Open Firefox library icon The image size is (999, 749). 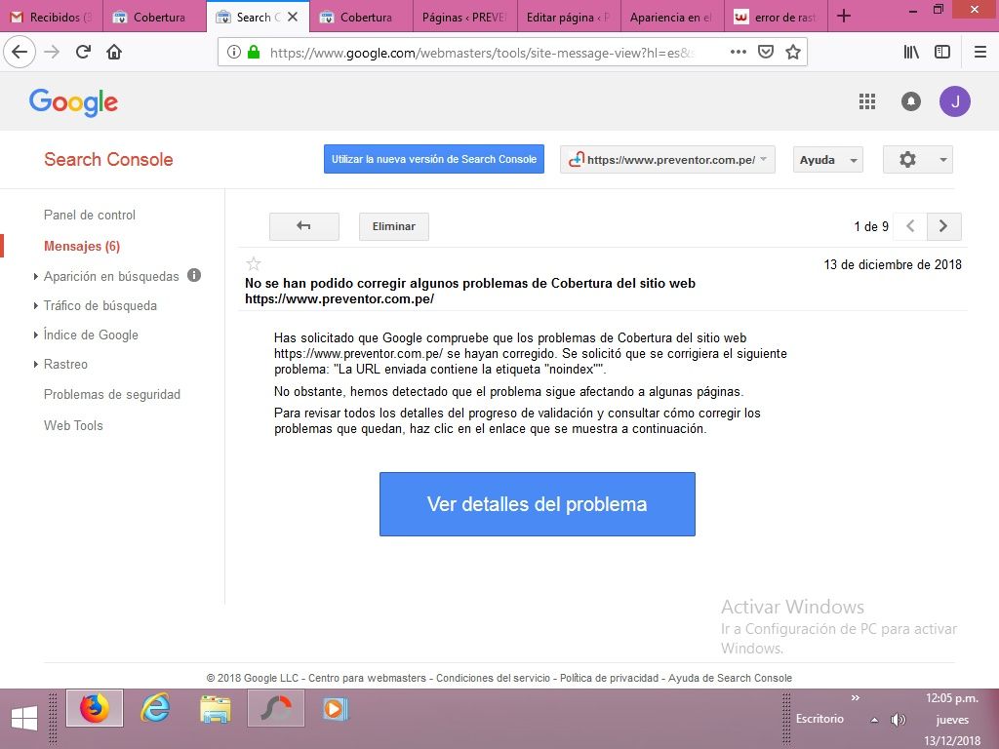coord(911,53)
